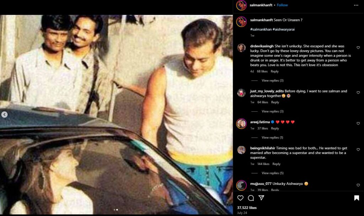Like the post with the heart icon
This screenshot has height=216, width=364.
tap(240, 198)
